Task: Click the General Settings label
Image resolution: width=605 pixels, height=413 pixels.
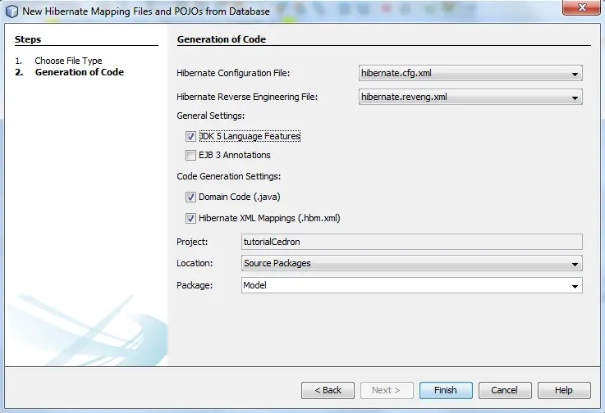Action: [x=210, y=116]
